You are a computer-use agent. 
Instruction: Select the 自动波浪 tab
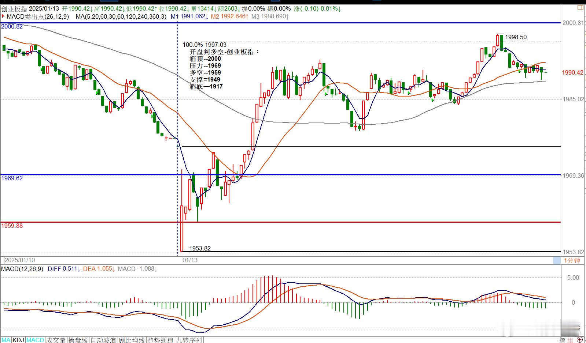pyautogui.click(x=103, y=340)
